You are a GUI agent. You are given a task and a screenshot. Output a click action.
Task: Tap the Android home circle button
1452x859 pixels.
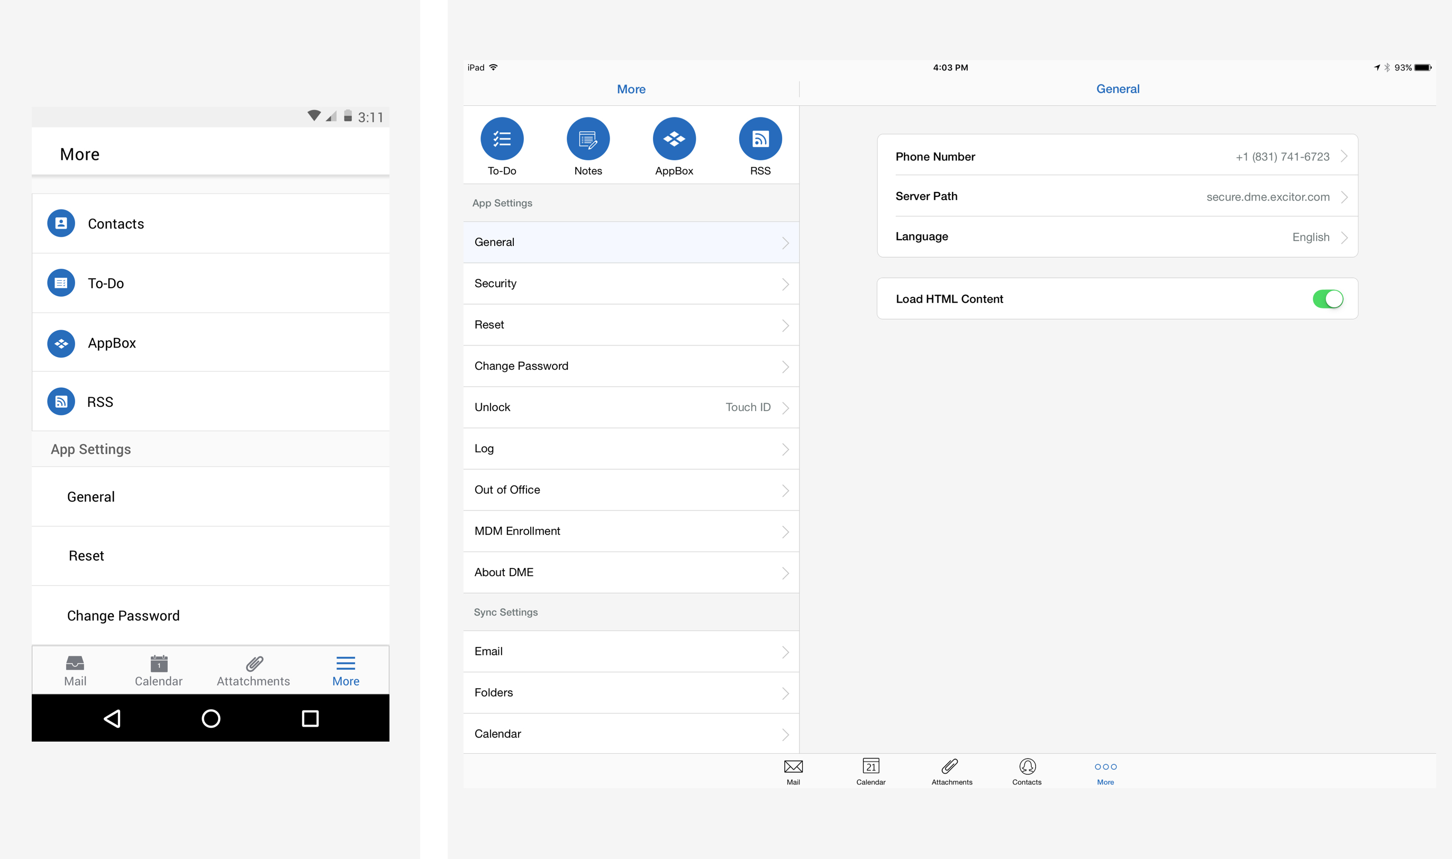pos(211,718)
